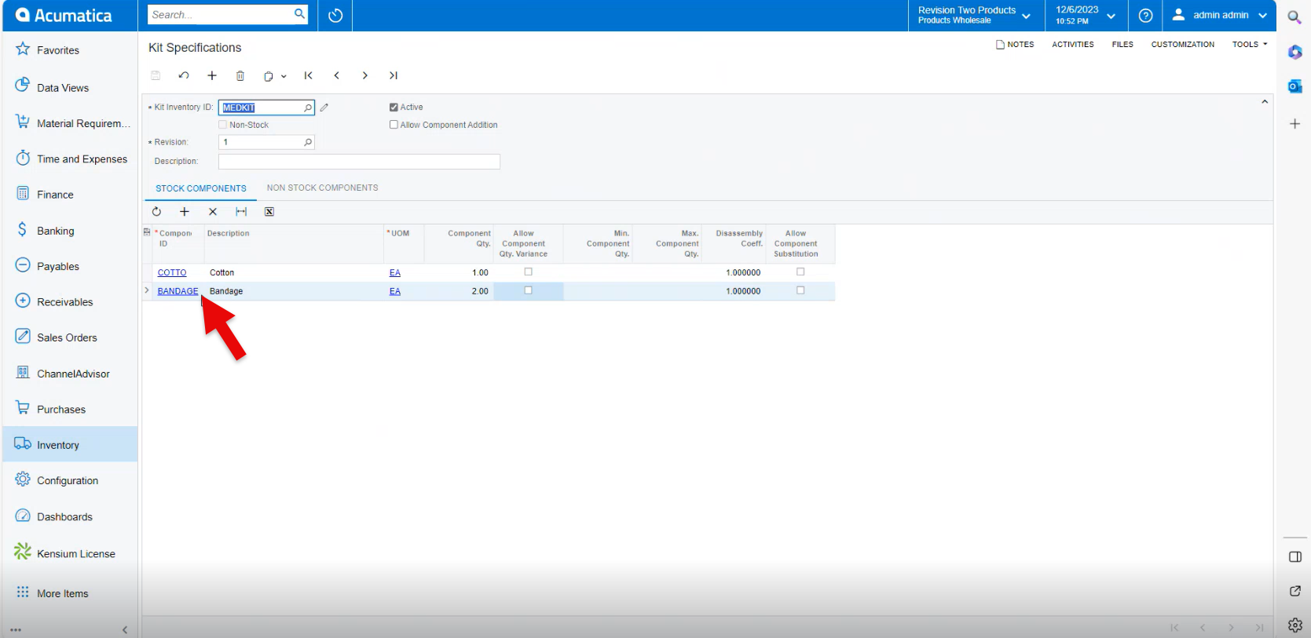The width and height of the screenshot is (1311, 638).
Task: Go to next record
Action: (365, 75)
